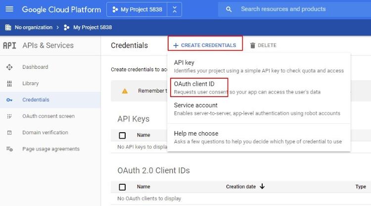Click the Domain verification checkbox icon

[x=9, y=133]
